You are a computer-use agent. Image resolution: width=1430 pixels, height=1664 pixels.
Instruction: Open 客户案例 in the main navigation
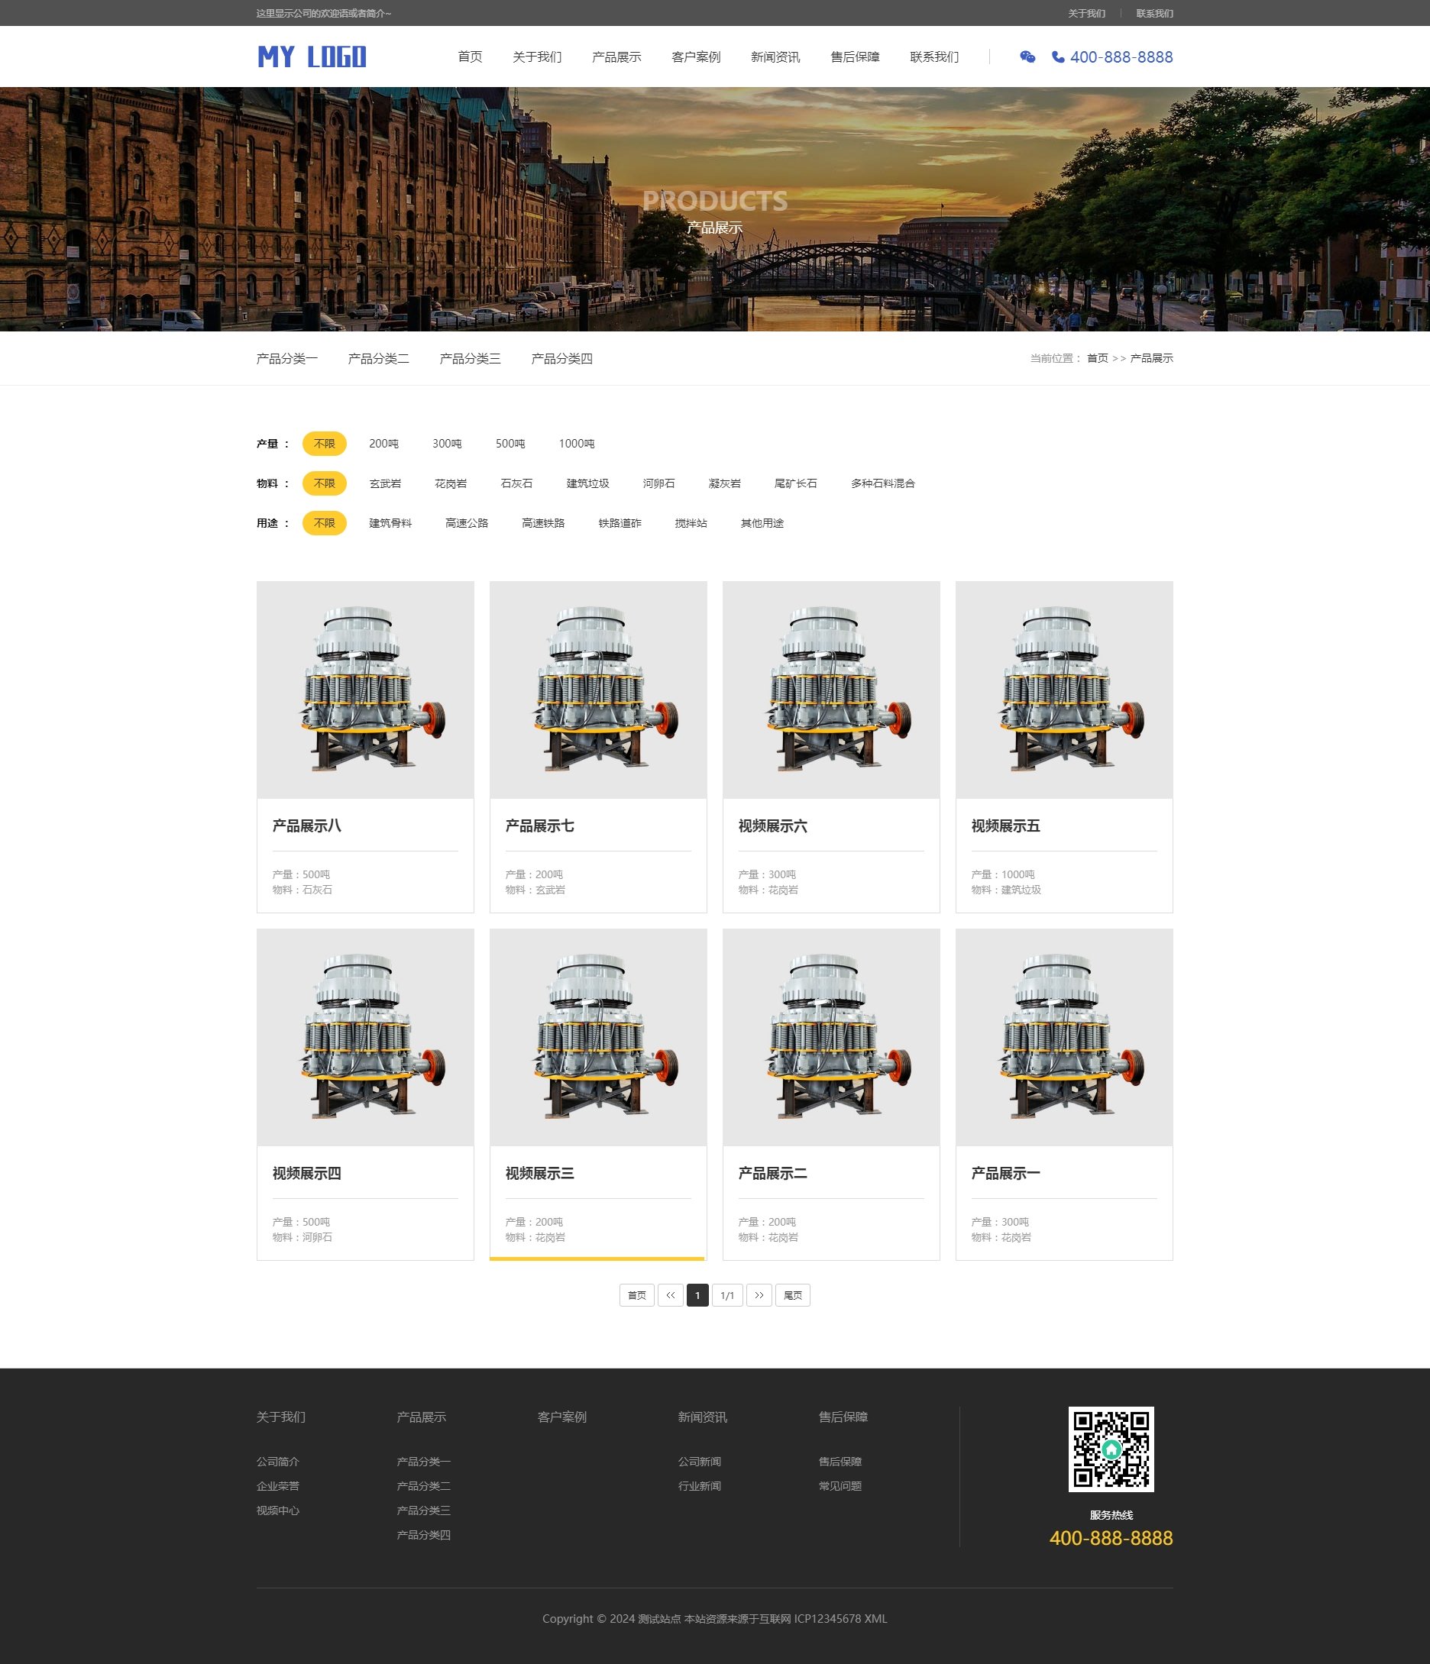[x=696, y=57]
